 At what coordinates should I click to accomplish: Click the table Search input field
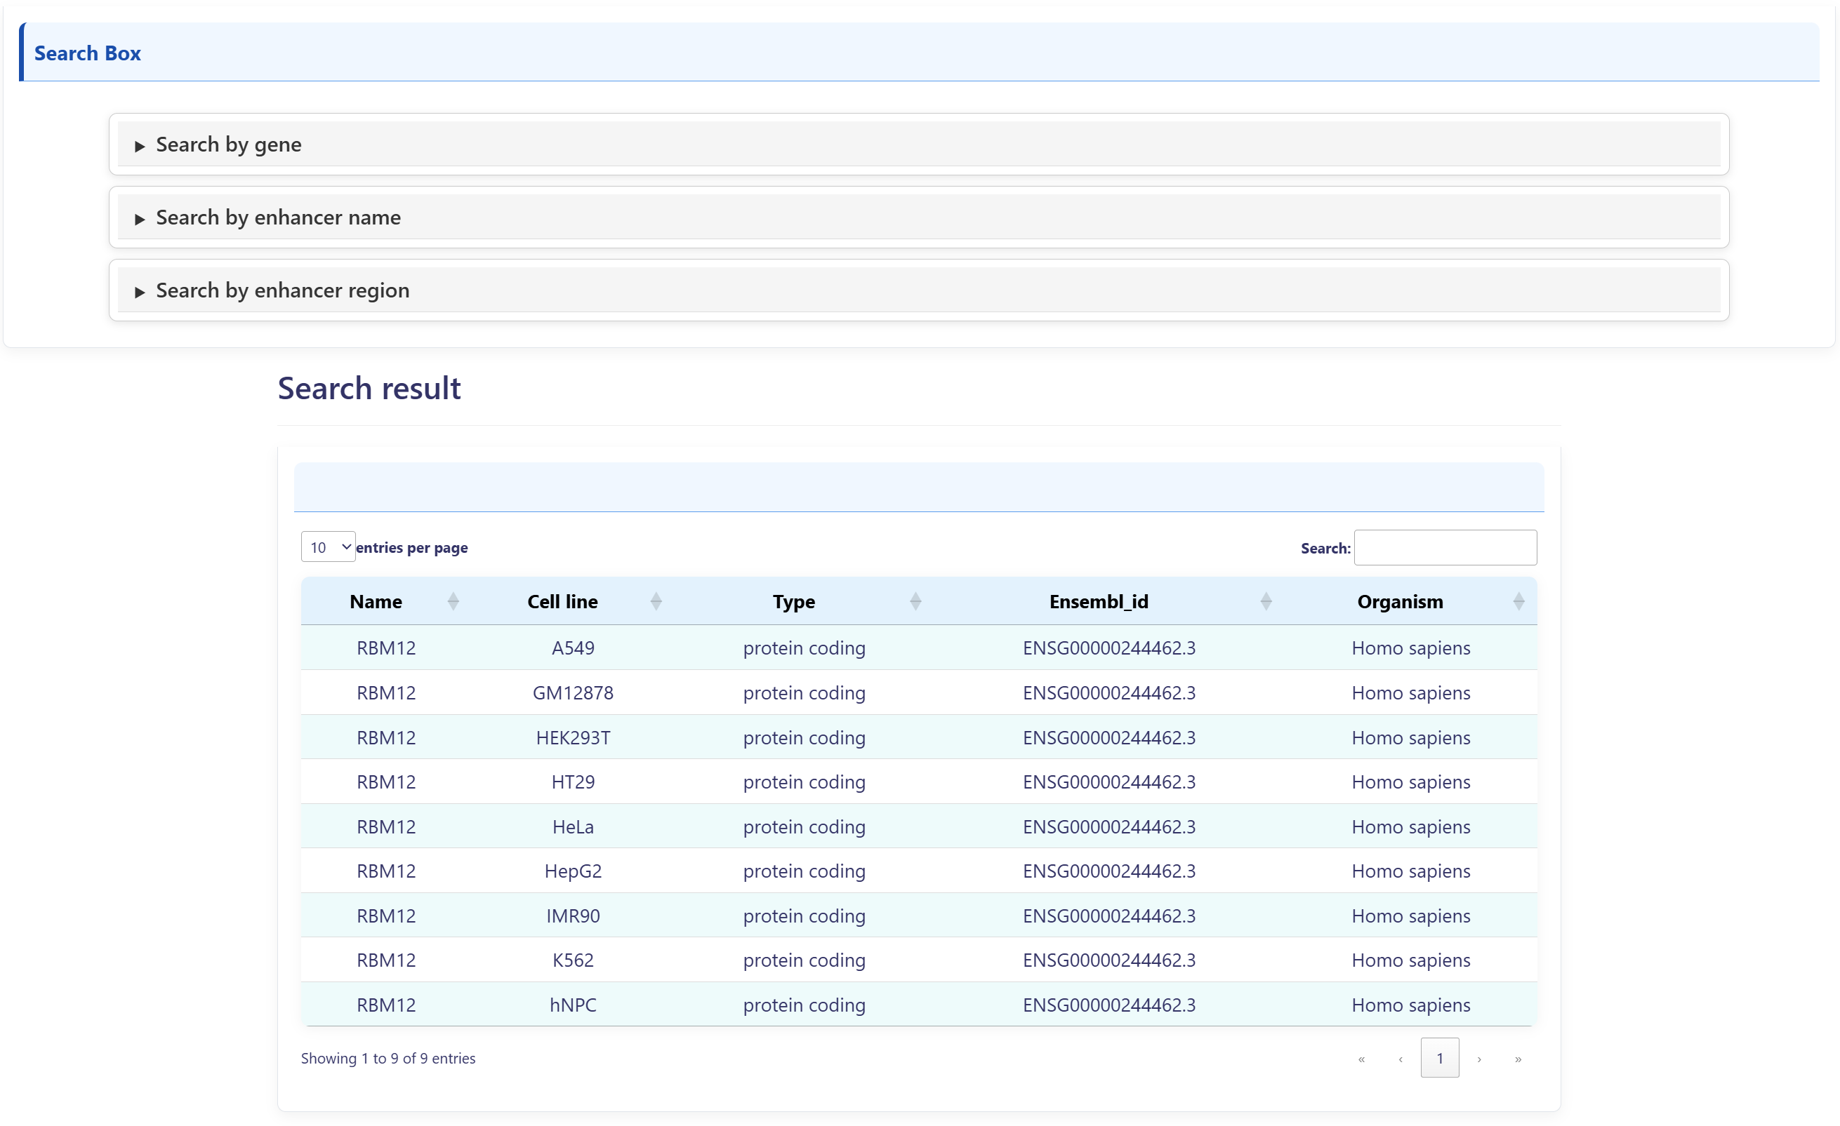(x=1445, y=548)
